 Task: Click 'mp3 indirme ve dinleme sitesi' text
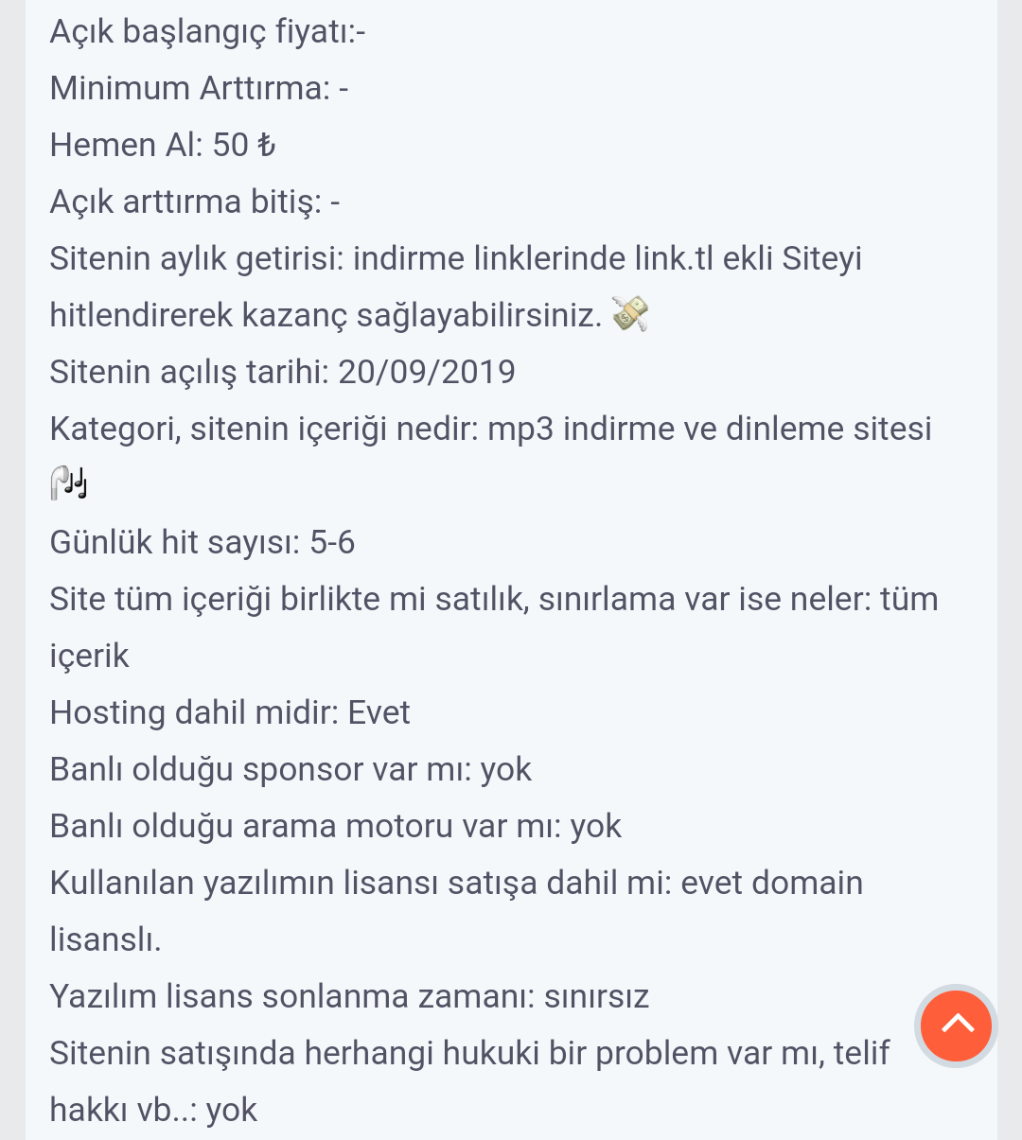tap(710, 429)
